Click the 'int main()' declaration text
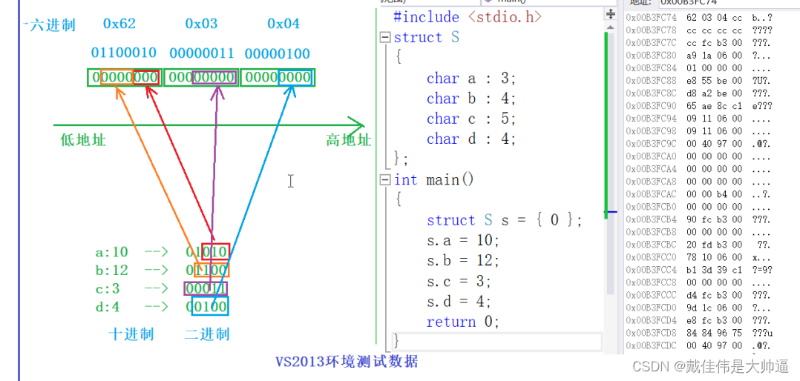Viewport: 800px width, 381px height. (x=433, y=180)
